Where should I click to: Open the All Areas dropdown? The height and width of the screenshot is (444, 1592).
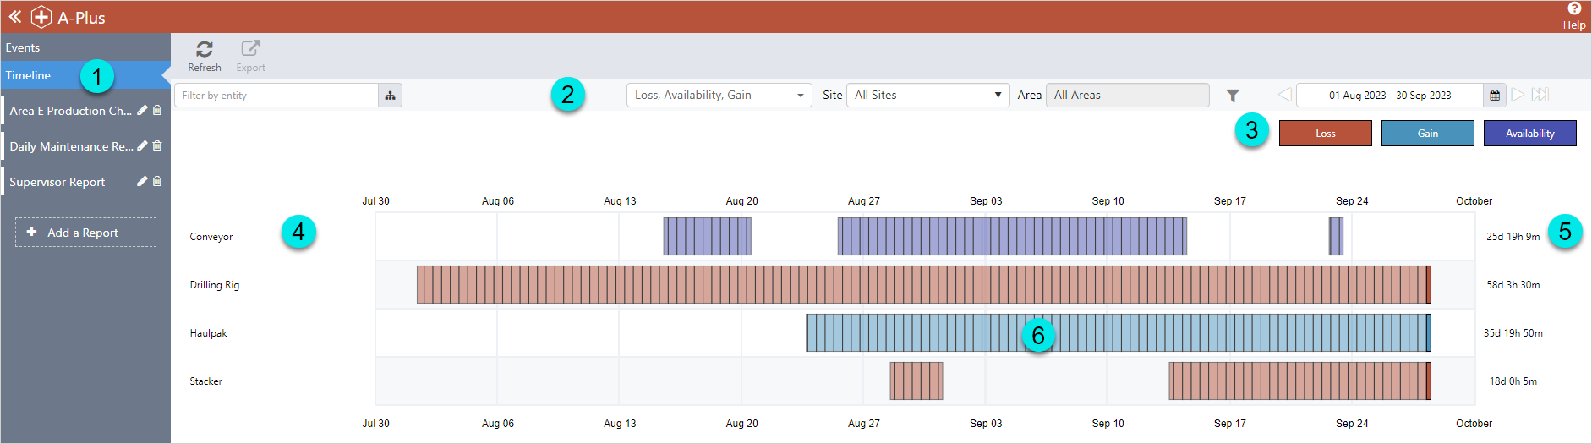coord(1127,96)
